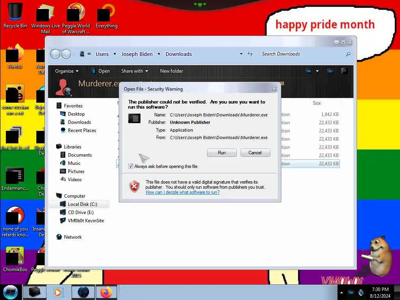Open 'that but its c#' desktop icon
The width and height of the screenshot is (400, 300).
[15, 138]
